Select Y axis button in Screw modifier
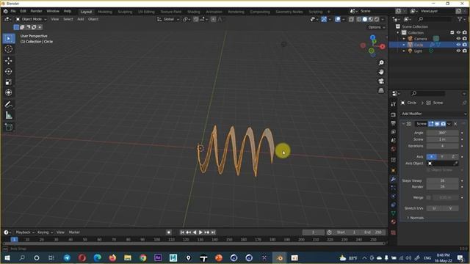The width and height of the screenshot is (470, 264). pyautogui.click(x=442, y=157)
